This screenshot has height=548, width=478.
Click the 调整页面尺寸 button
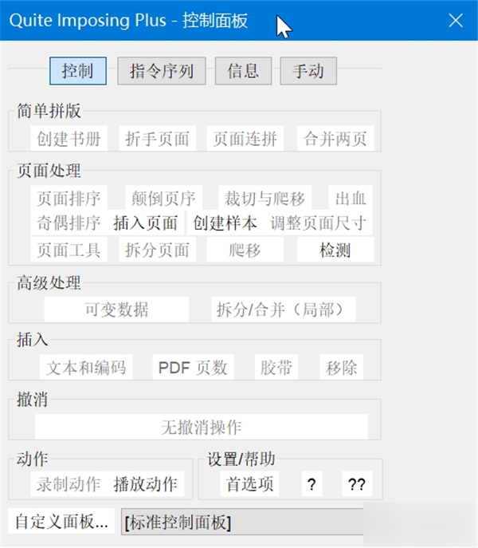[x=318, y=223]
